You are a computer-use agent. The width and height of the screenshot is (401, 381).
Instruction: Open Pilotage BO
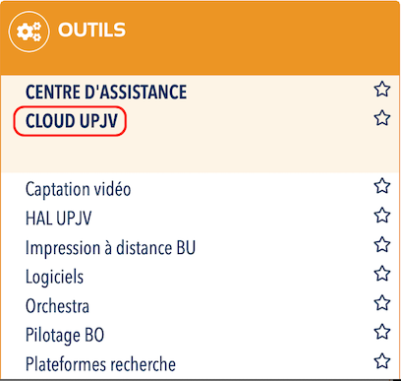tap(65, 335)
